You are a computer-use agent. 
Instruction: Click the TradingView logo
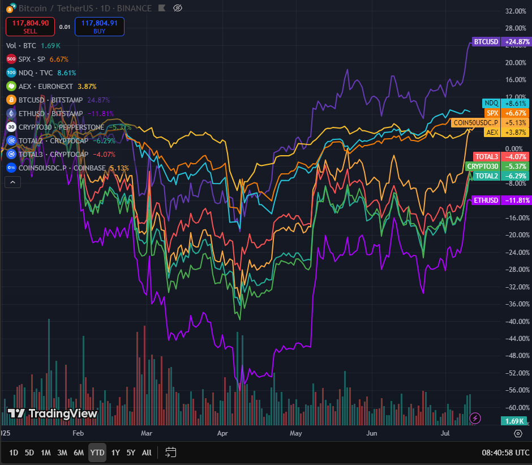53,413
